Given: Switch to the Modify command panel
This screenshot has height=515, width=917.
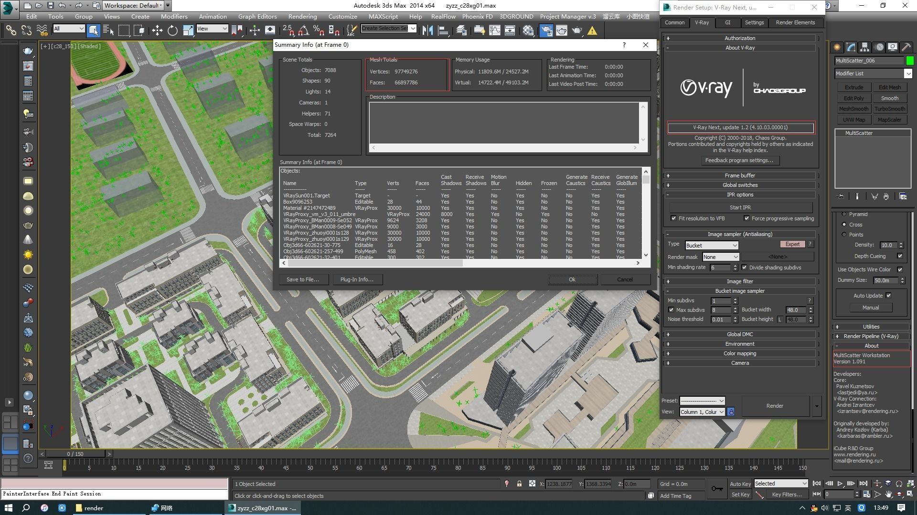Looking at the screenshot, I should (x=851, y=47).
